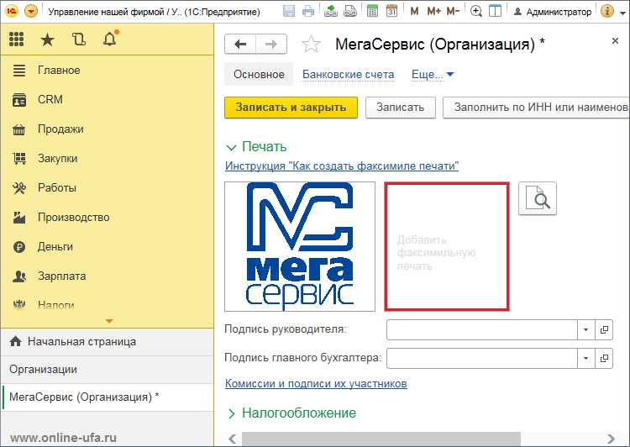Screen dimensions: 630x447
Task: Open the Банковские счета link
Action: [x=348, y=75]
